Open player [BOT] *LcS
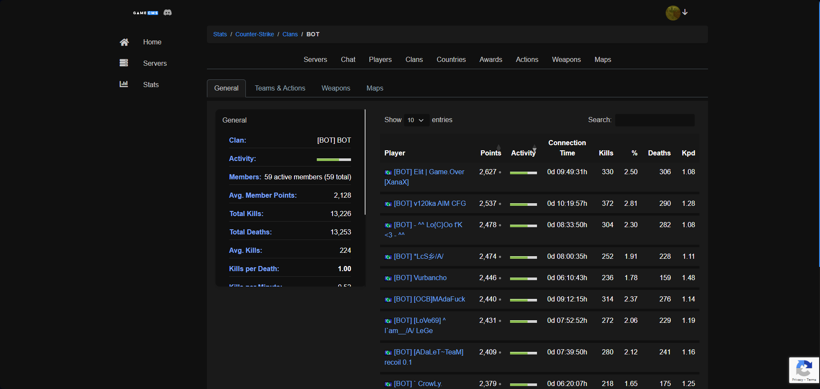820x389 pixels. point(419,257)
